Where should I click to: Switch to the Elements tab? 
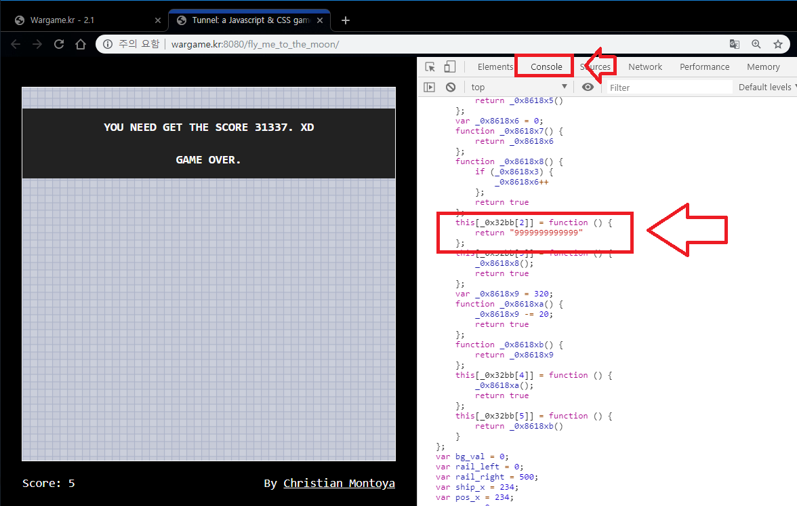495,66
